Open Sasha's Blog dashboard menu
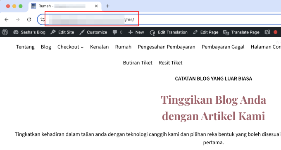Image resolution: width=281 pixels, height=150 pixels. pos(29,32)
